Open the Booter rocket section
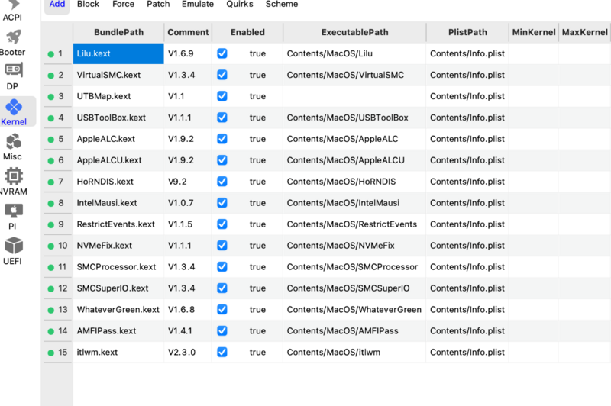This screenshot has height=406, width=611. coord(12,43)
